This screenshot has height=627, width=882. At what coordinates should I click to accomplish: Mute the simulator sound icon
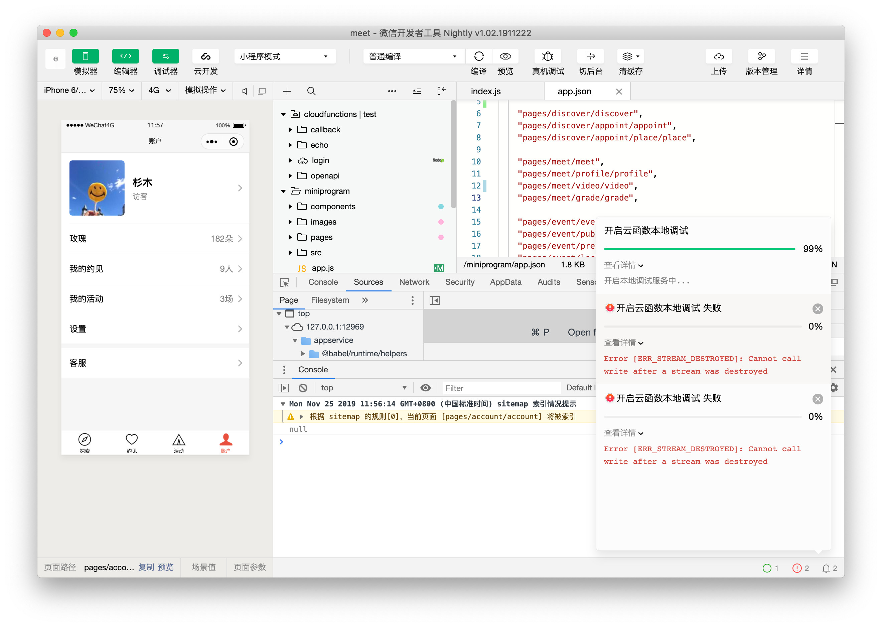coord(244,92)
